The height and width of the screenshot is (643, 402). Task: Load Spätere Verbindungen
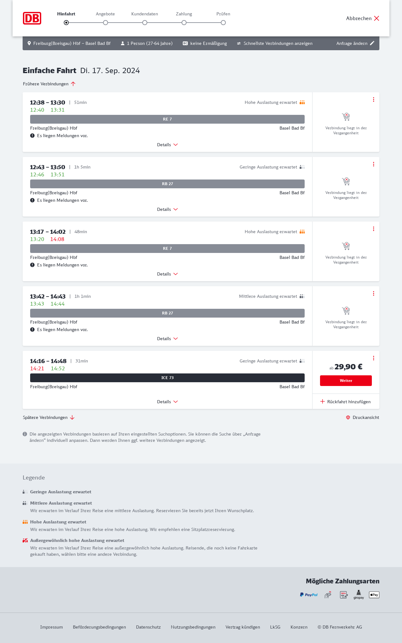[x=48, y=417]
